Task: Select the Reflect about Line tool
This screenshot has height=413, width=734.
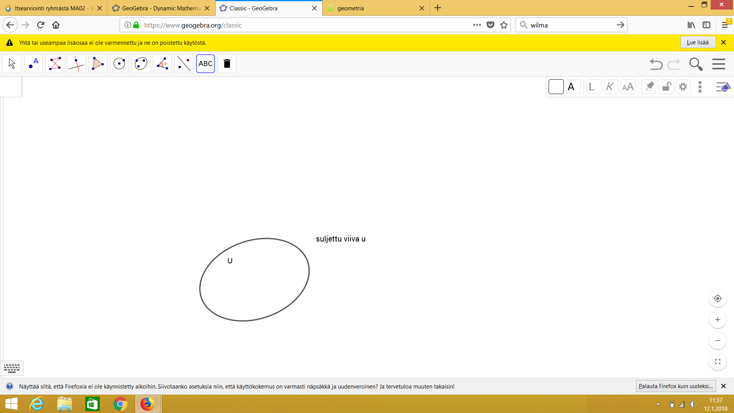Action: 184,63
